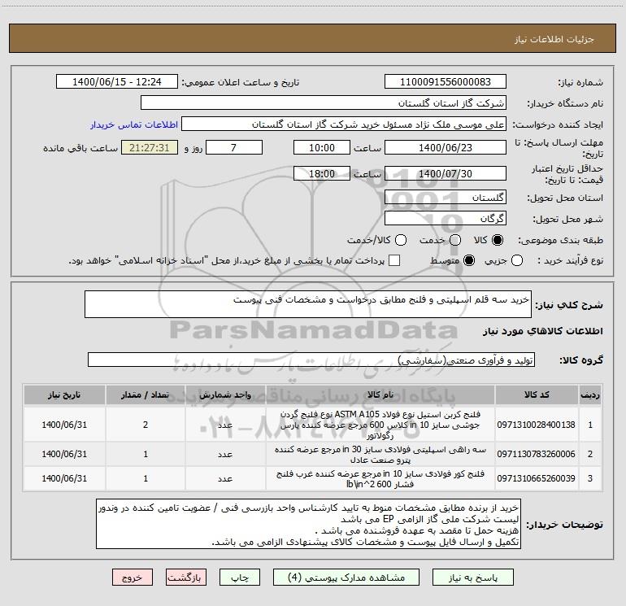
Task: Choose the جزیی purchase type radio
Action: pyautogui.click(x=516, y=260)
